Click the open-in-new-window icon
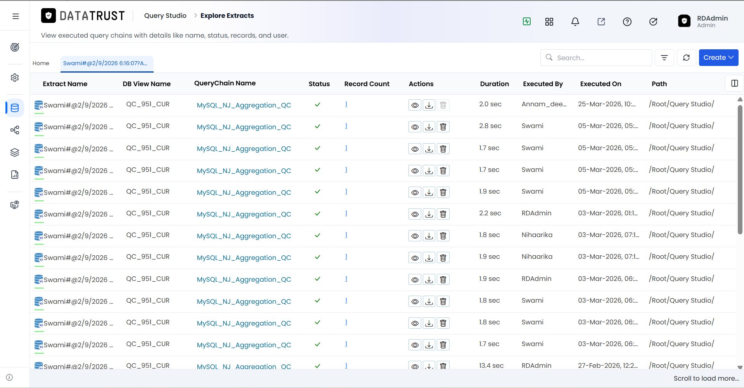The height and width of the screenshot is (388, 744). click(x=601, y=22)
